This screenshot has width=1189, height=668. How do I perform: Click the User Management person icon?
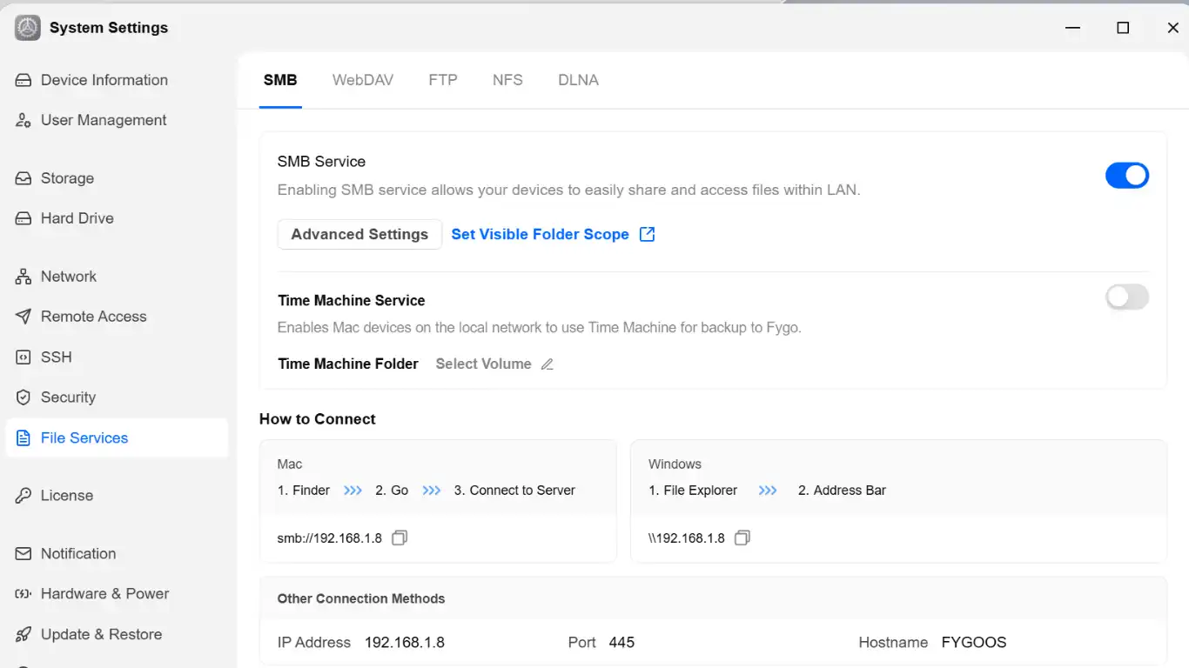[24, 120]
